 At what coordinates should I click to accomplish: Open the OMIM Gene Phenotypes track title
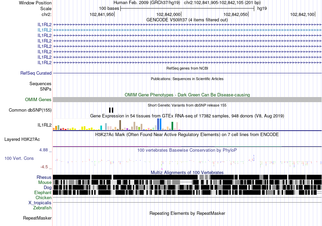click(187, 95)
